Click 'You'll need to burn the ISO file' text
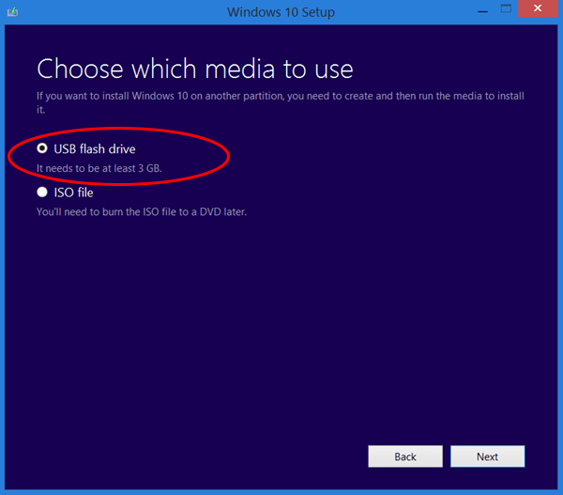This screenshot has width=563, height=495. click(x=142, y=211)
